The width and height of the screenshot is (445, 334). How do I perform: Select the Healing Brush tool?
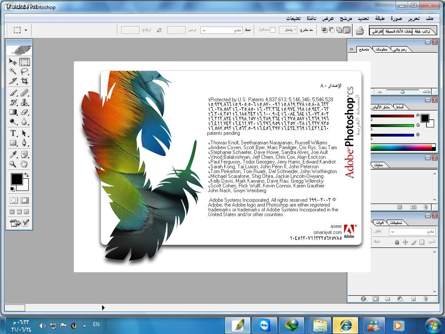coord(24,93)
